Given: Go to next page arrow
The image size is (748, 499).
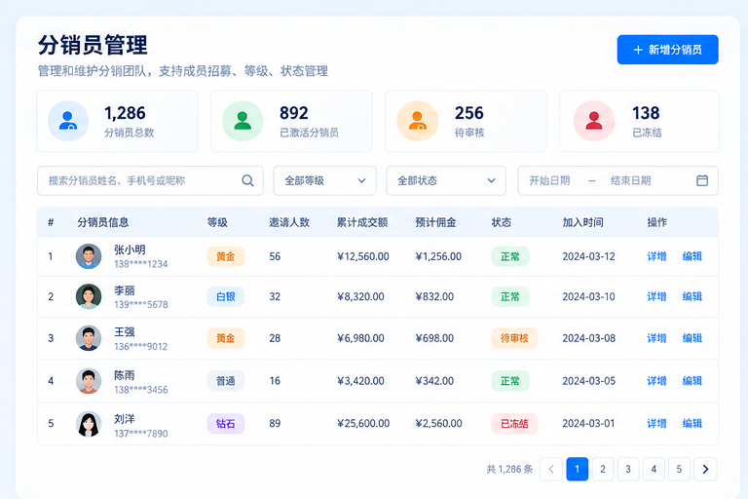Looking at the screenshot, I should click(x=705, y=469).
